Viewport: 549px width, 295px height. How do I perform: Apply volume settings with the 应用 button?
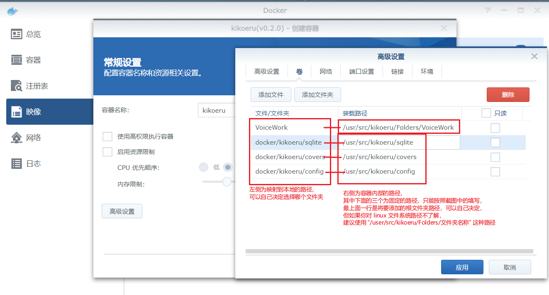point(462,267)
